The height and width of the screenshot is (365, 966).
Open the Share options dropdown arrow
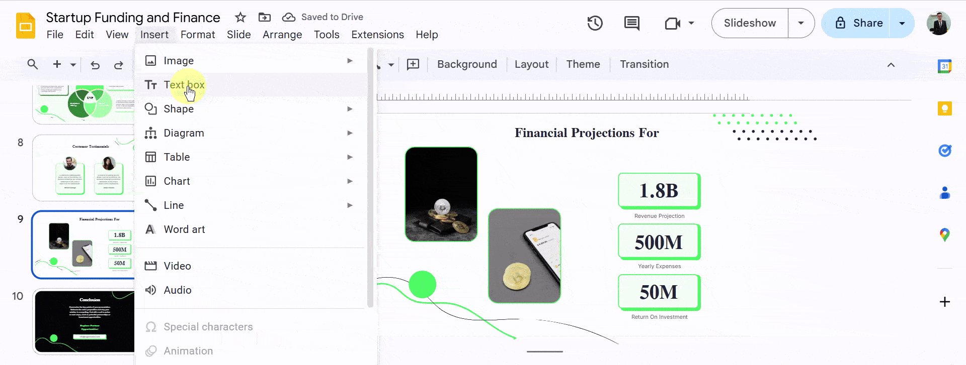pyautogui.click(x=902, y=23)
